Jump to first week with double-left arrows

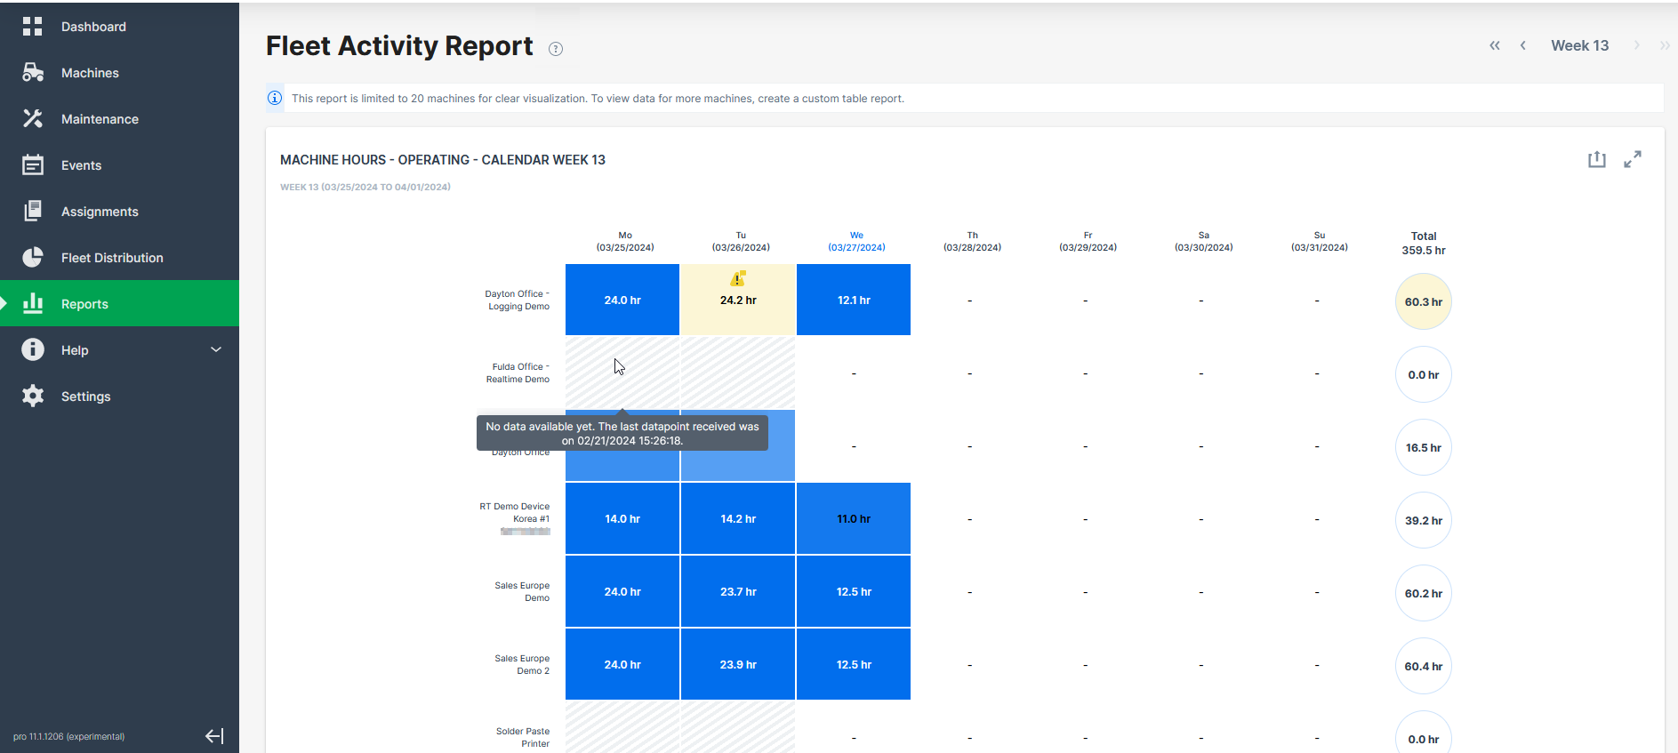coord(1494,45)
